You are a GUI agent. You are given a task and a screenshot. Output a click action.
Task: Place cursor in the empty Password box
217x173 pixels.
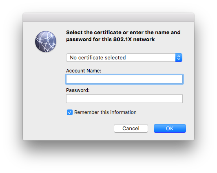coord(124,99)
